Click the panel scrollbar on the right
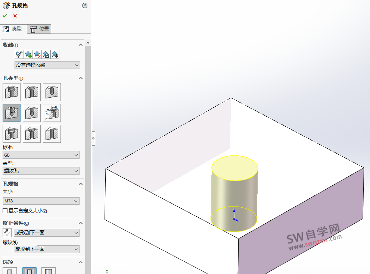 click(x=88, y=93)
